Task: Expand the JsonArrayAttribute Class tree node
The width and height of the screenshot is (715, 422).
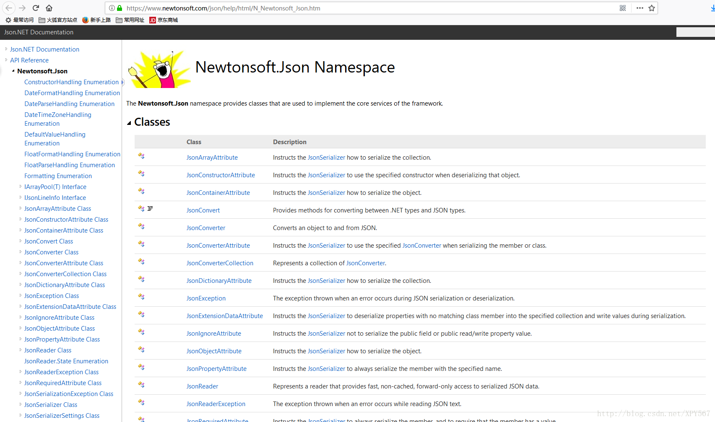Action: tap(20, 208)
